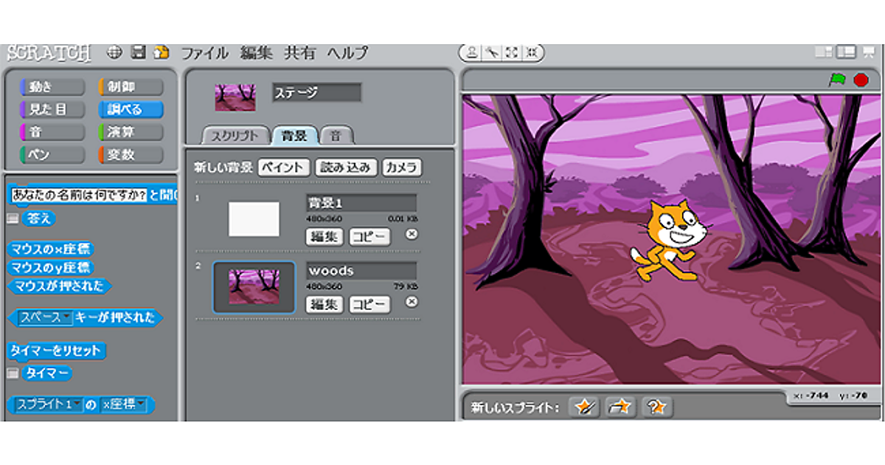
Task: Click the ペイント new background button
Action: pos(283,168)
